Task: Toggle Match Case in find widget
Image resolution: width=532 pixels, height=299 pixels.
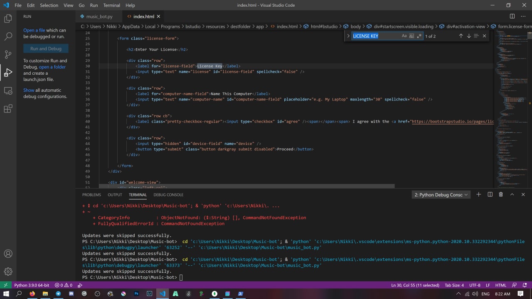Action: (x=404, y=36)
